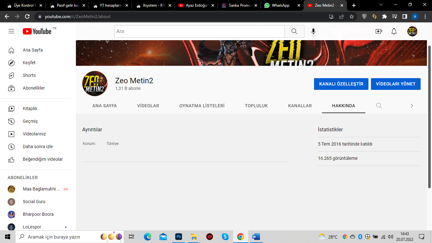Click the orange link extension icon
Viewport: 432px width, 243px height.
point(374,16)
